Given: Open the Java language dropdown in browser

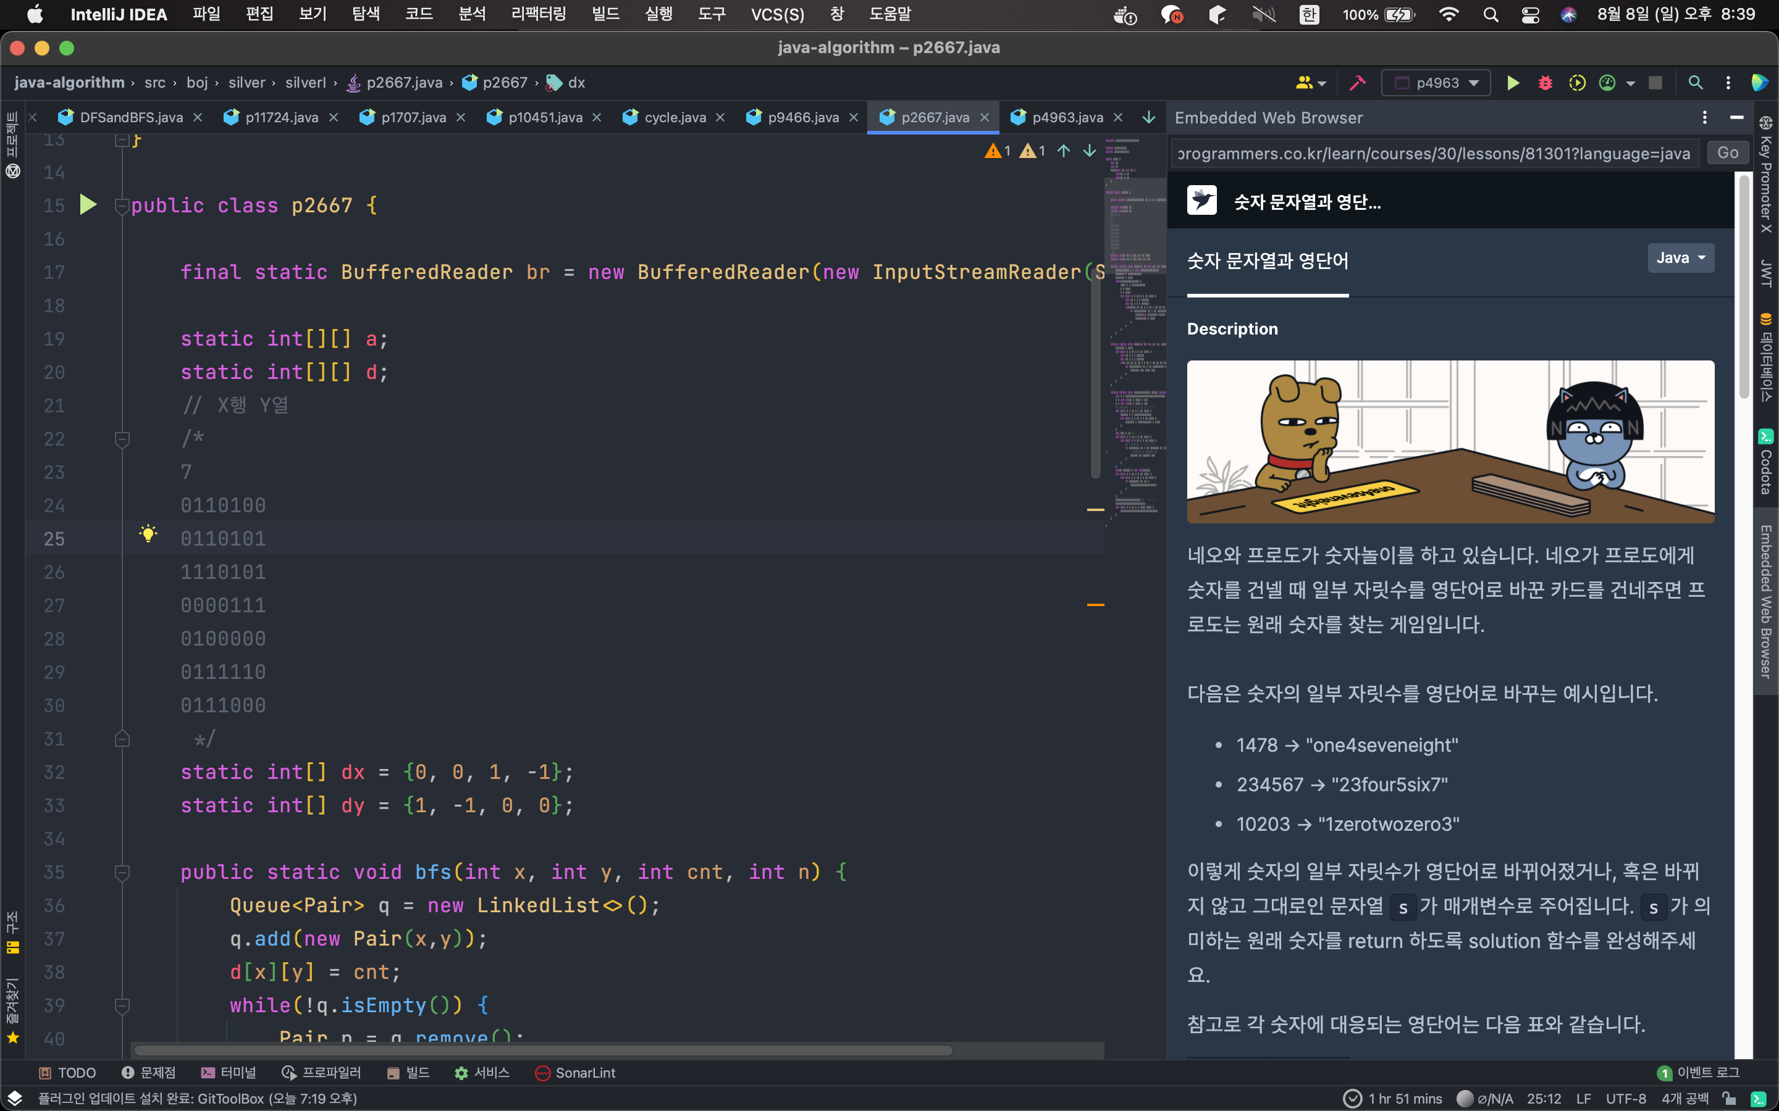Looking at the screenshot, I should pyautogui.click(x=1681, y=258).
